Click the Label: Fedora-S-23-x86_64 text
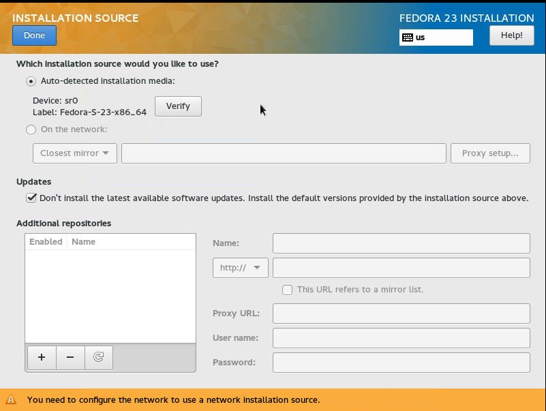 tap(89, 112)
